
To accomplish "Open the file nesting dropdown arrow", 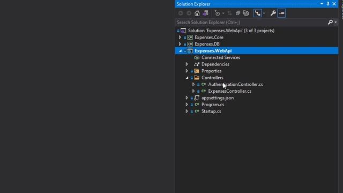I will 264,13.
